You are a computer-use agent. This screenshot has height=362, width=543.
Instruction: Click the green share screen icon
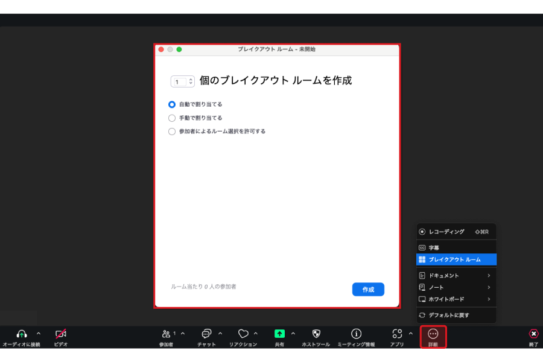coord(279,334)
